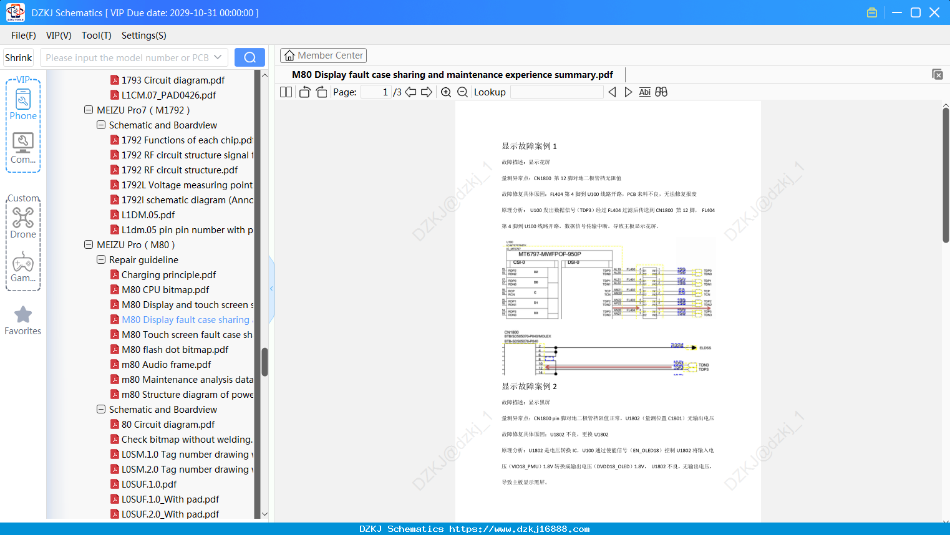This screenshot has height=535, width=950.
Task: Click the file tree scroll-down arrow
Action: click(x=264, y=514)
